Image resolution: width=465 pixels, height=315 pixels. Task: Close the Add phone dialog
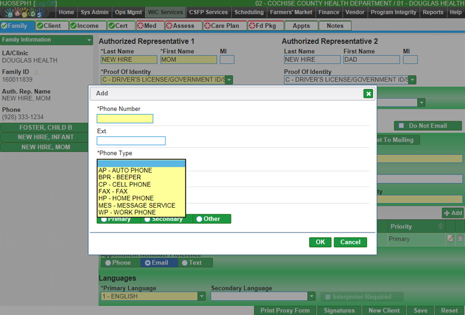point(368,93)
